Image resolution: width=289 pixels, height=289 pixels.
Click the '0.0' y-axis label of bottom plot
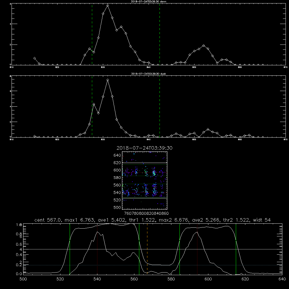pos(19,274)
